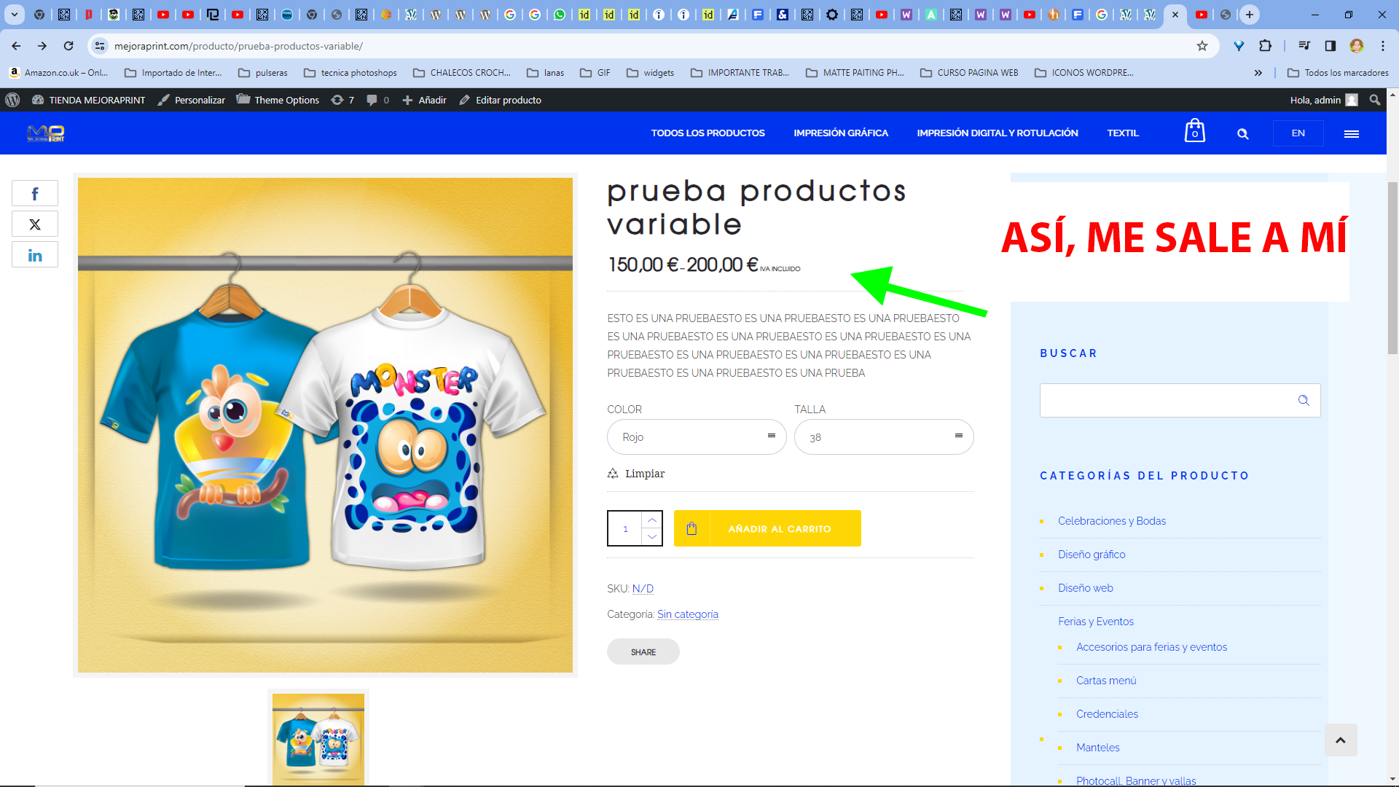Decrease product quantity with down arrow
The height and width of the screenshot is (787, 1399).
pos(652,537)
